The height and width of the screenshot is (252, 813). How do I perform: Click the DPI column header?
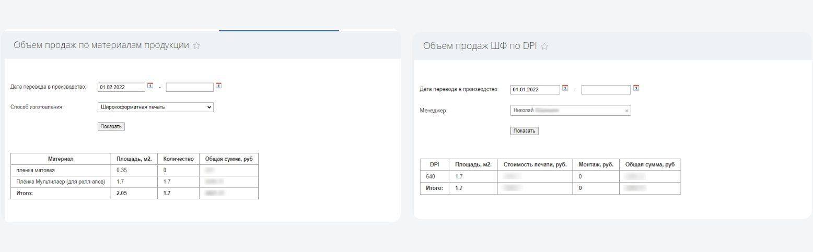[x=435, y=164]
